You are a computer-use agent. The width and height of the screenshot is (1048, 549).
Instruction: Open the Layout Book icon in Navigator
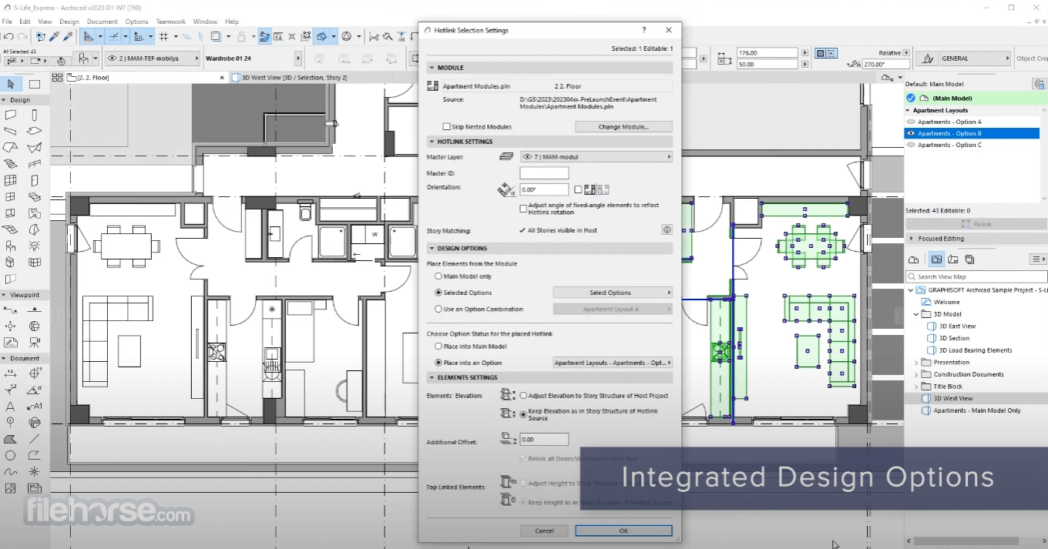coord(952,259)
